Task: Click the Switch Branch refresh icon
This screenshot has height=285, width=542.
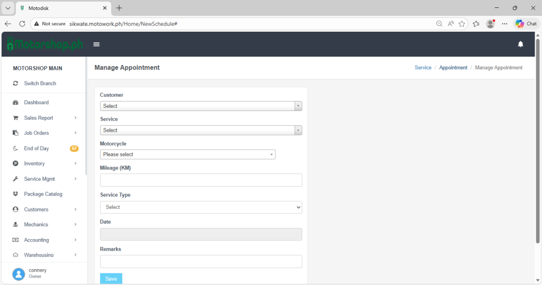Action: (16, 84)
